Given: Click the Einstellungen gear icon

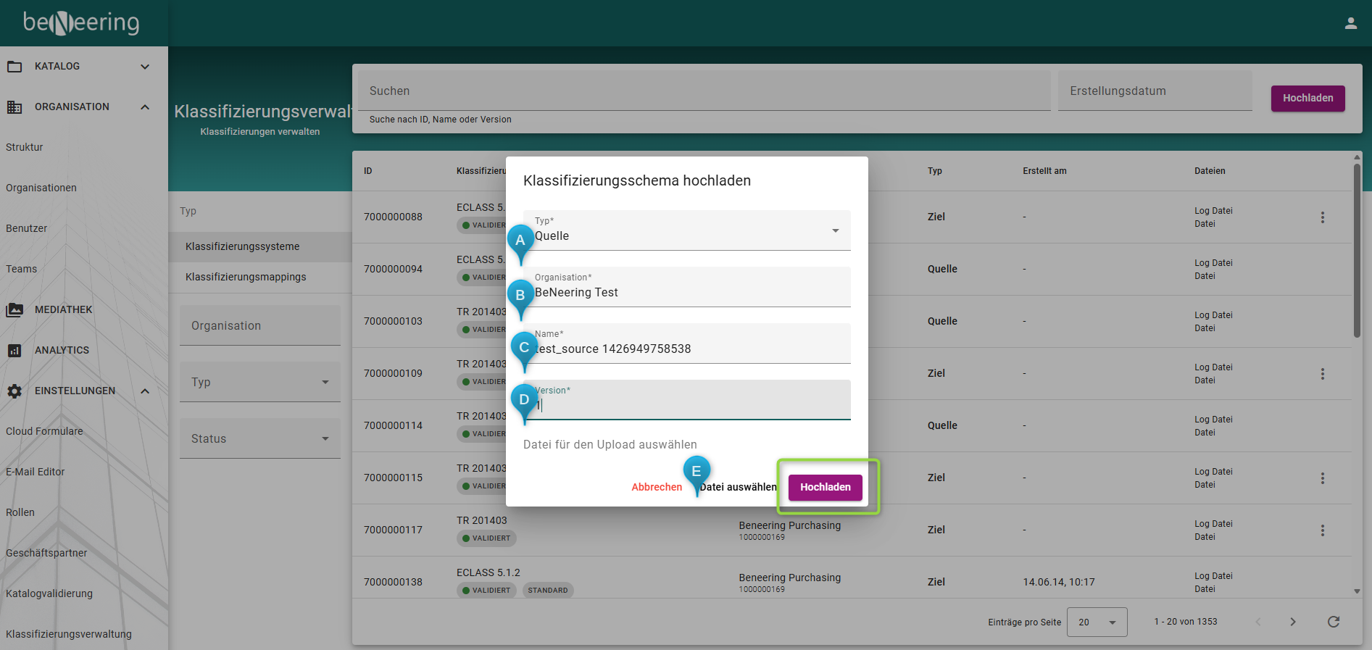Looking at the screenshot, I should tap(14, 391).
